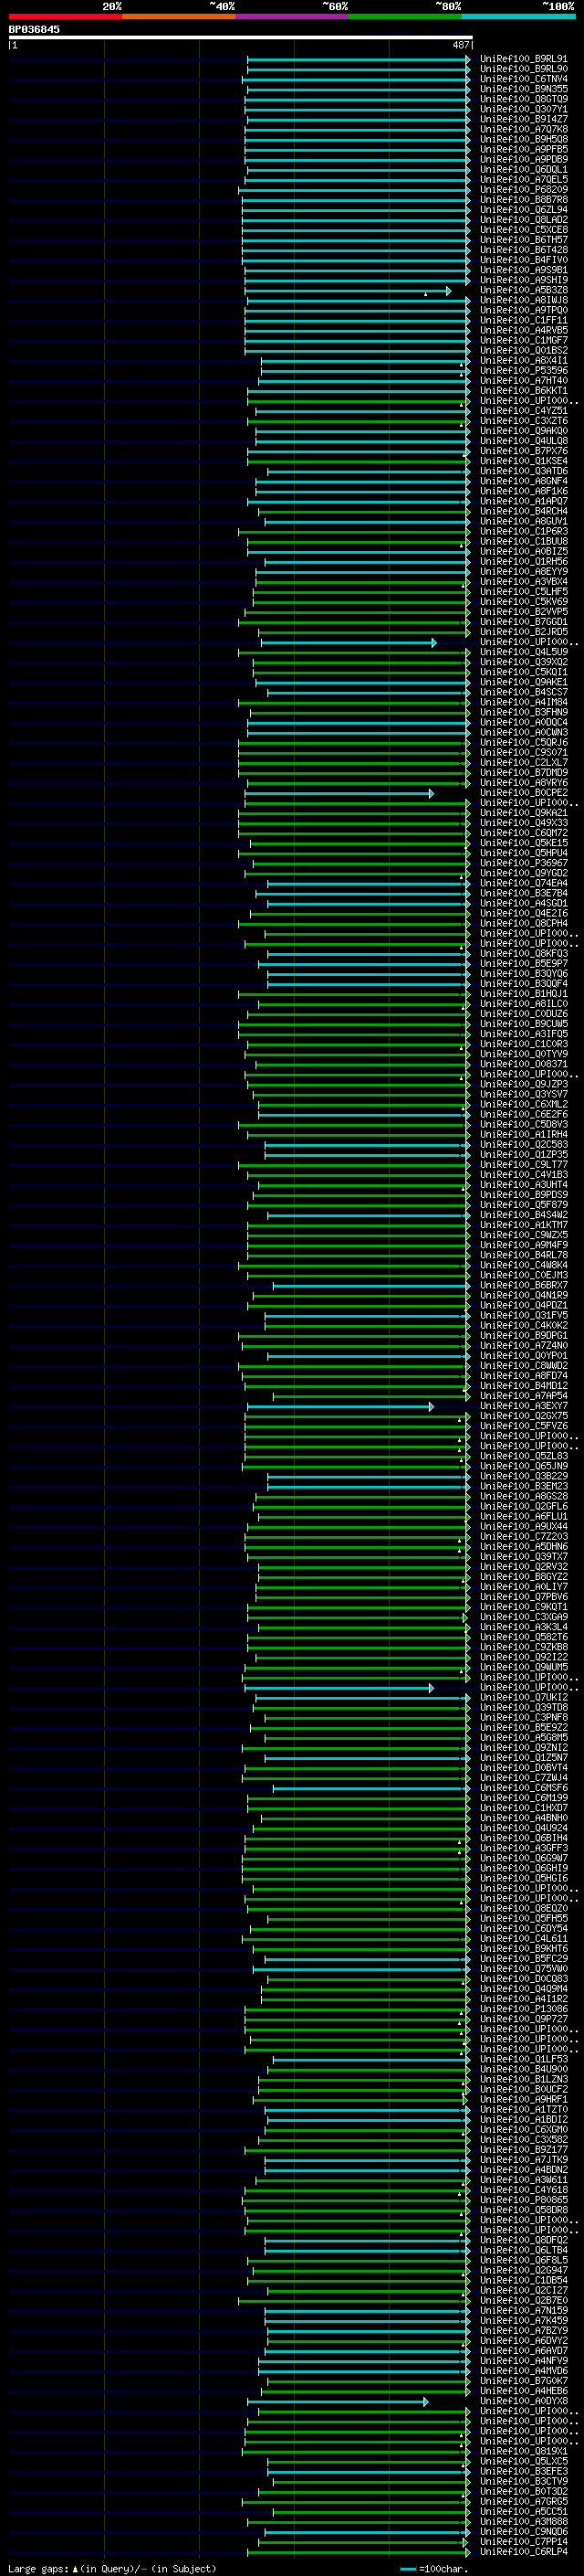
Task: Select the UniRef100_B6KKT1 label
Action: pyautogui.click(x=523, y=391)
